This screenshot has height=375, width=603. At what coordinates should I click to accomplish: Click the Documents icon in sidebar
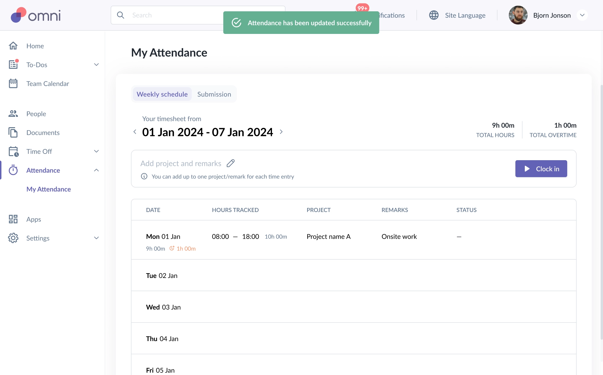point(13,133)
